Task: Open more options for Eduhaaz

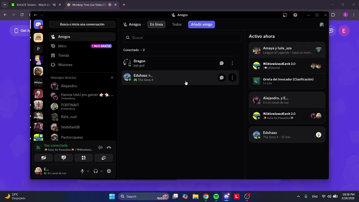Action: [232, 78]
